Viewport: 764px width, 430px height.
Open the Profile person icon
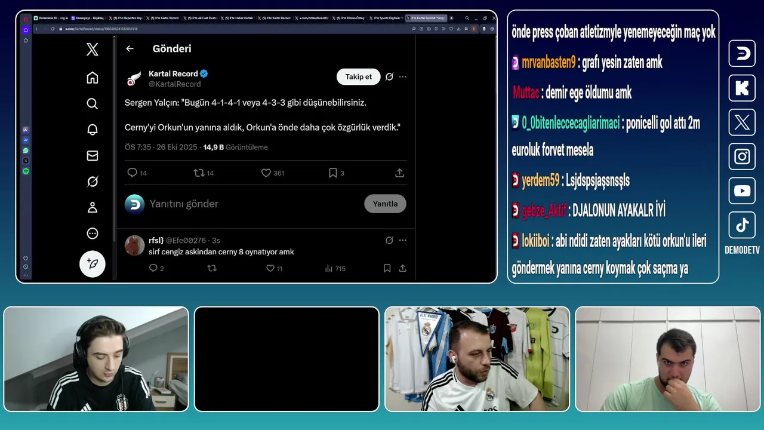(93, 207)
